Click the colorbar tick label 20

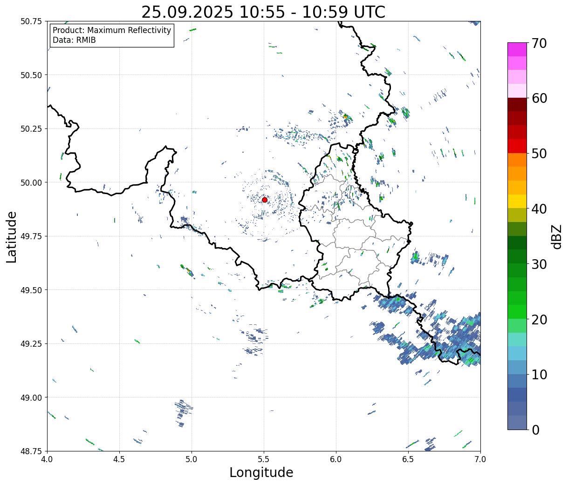(x=539, y=319)
